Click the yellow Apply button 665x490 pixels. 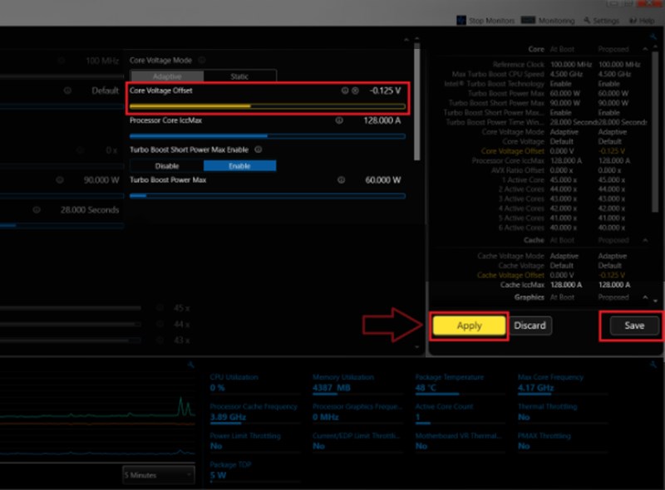[x=469, y=326]
